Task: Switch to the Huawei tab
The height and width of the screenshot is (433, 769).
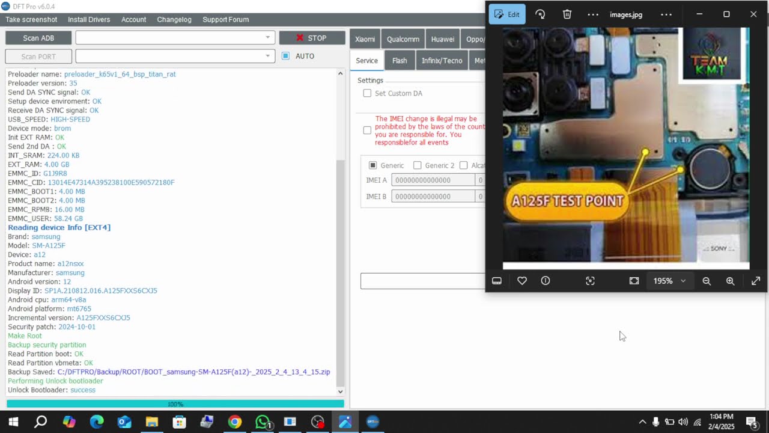Action: (443, 39)
